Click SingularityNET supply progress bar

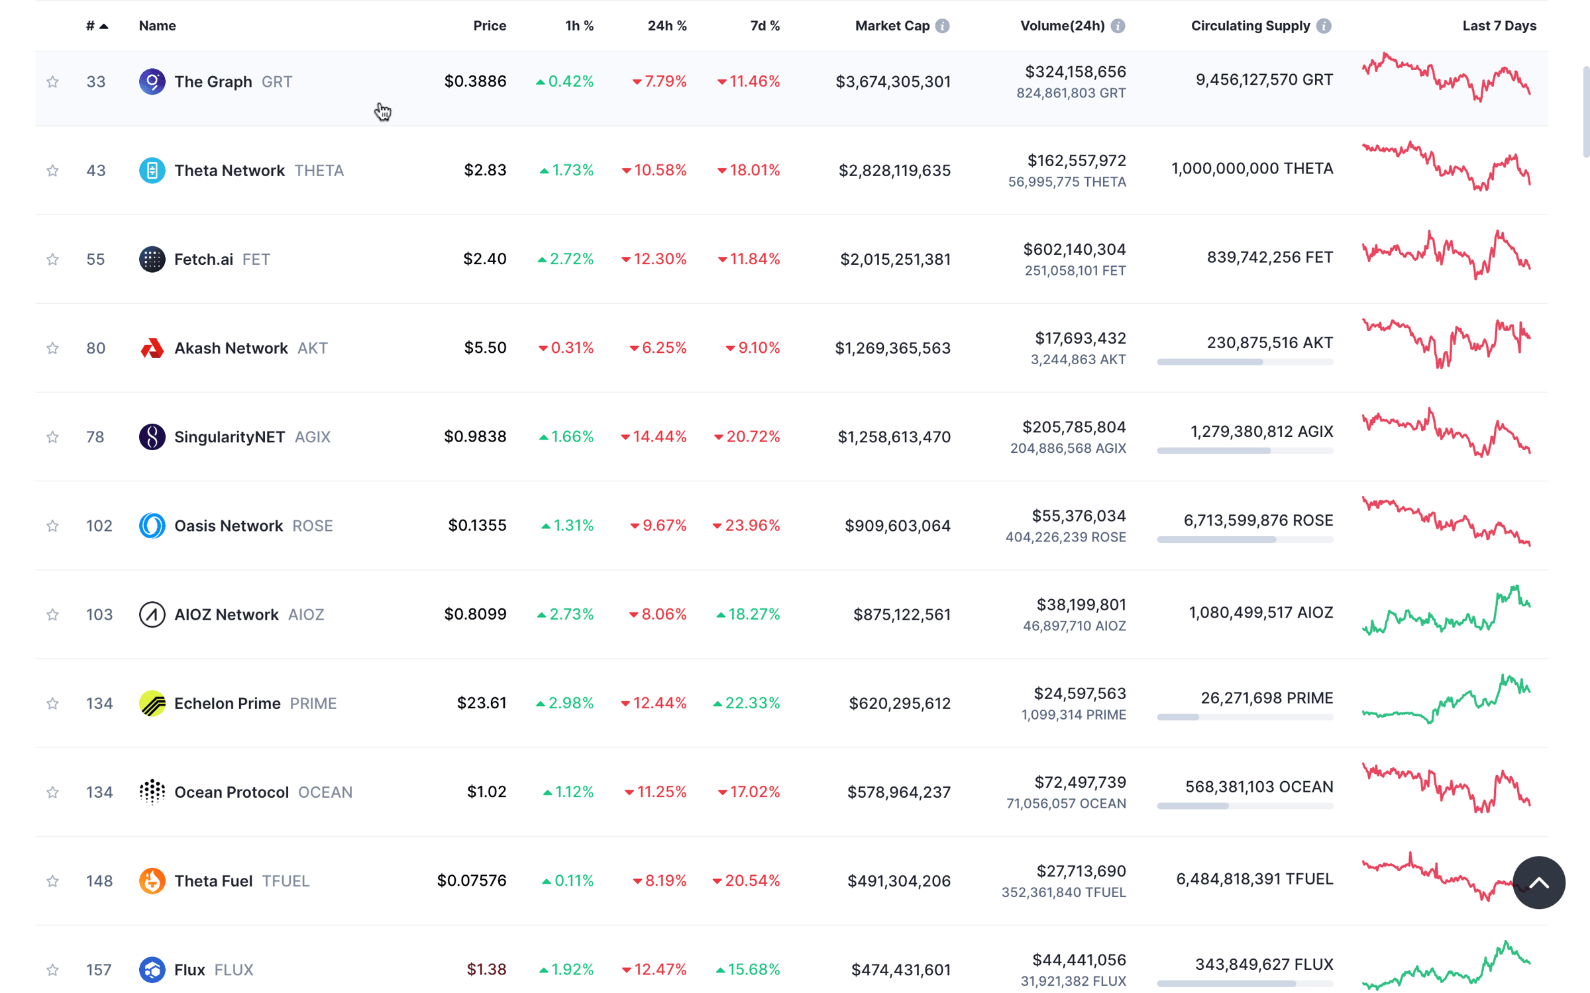tap(1245, 451)
